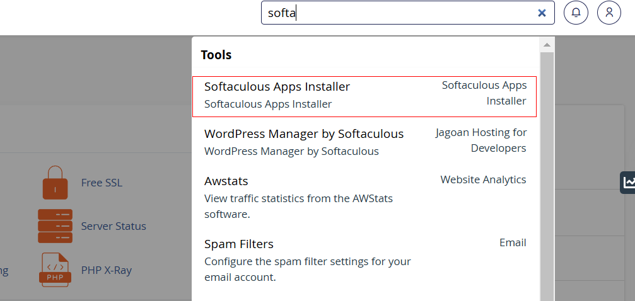Open the notifications bell icon
The width and height of the screenshot is (635, 301).
click(576, 13)
